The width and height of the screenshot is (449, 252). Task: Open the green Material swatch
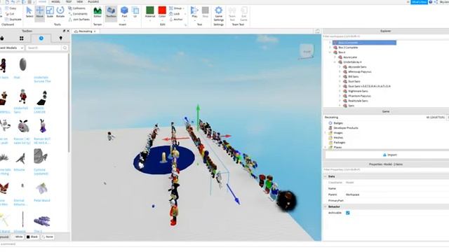point(150,10)
